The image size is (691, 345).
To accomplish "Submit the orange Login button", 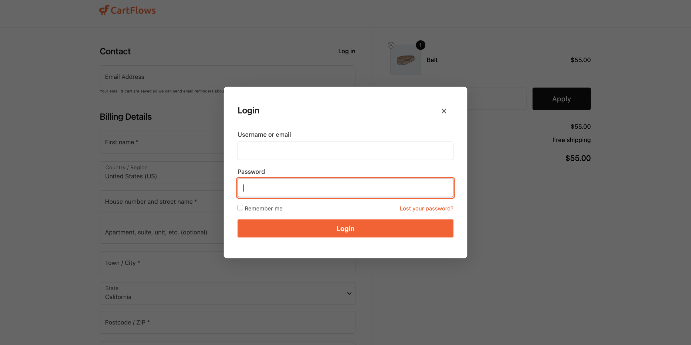I will (345, 228).
